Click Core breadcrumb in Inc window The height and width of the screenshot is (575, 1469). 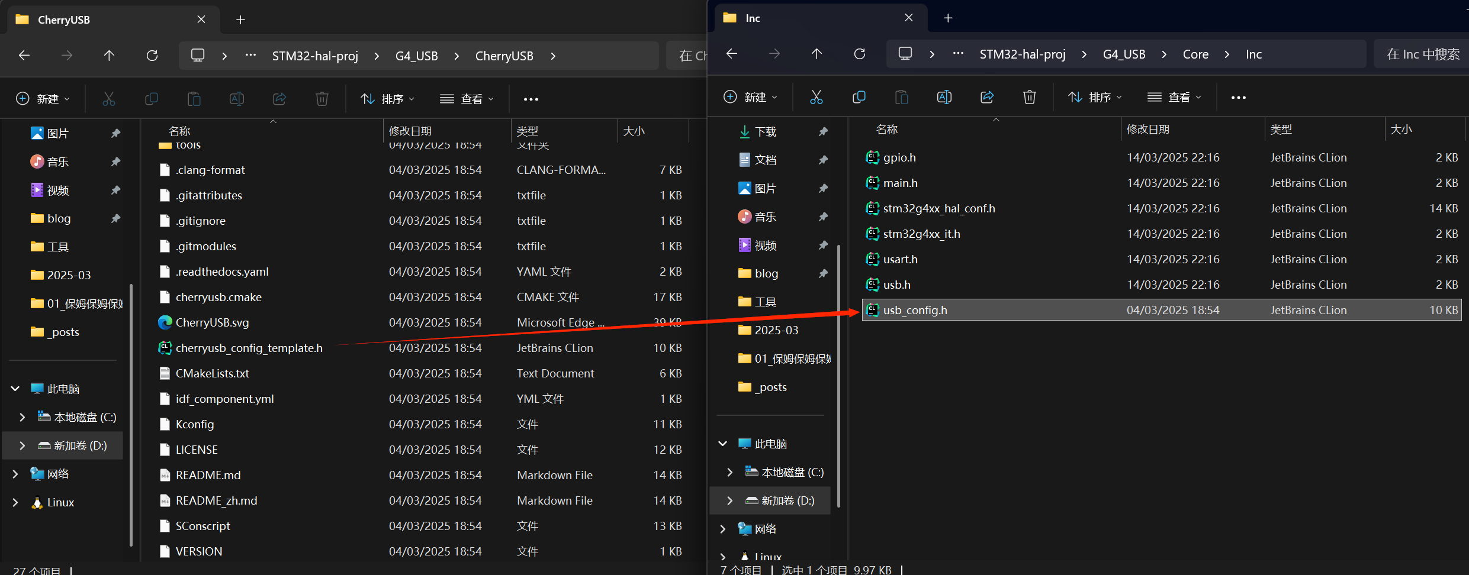tap(1195, 54)
